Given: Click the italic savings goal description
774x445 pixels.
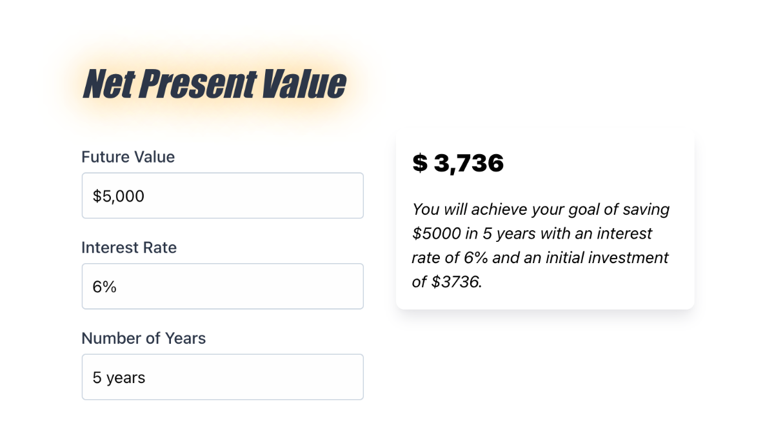Looking at the screenshot, I should click(x=541, y=246).
